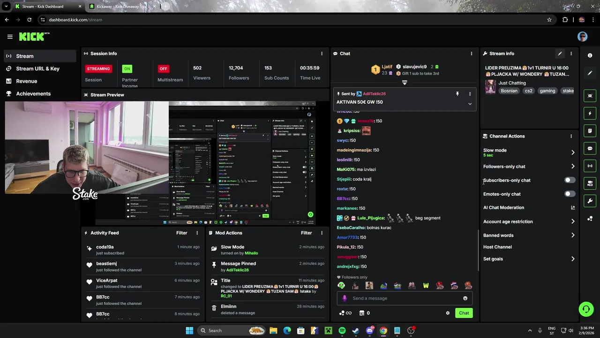Open Mod Actions options menu
Screen dimensions: 600x338
[322, 233]
